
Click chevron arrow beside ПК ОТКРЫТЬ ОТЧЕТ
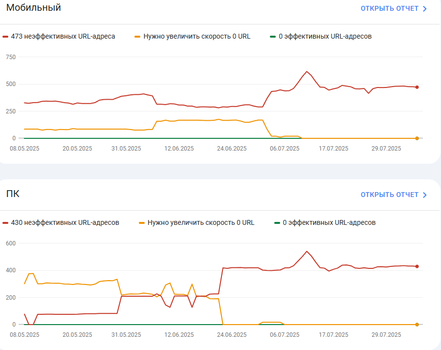click(425, 195)
